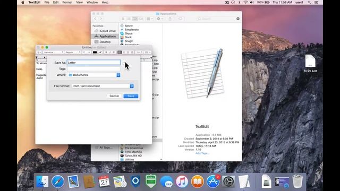Switch Finder to Cover Flow view
Viewport: 340px width, 191px height.
pyautogui.click(x=140, y=19)
